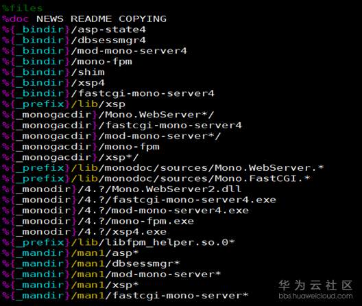362x306 pixels.
Task: Place cursor on /dbsessmgr4 line
Action: (74, 40)
